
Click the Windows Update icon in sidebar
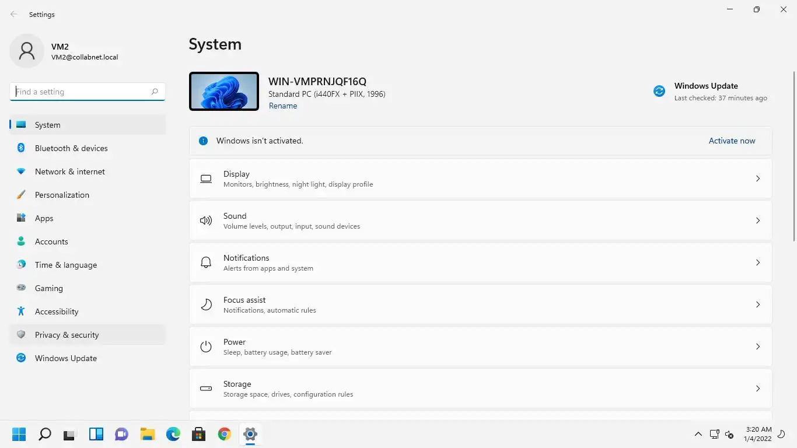21,358
